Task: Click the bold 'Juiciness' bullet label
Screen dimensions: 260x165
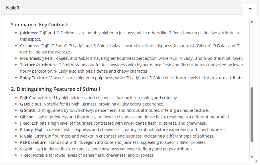Action: tap(28, 33)
